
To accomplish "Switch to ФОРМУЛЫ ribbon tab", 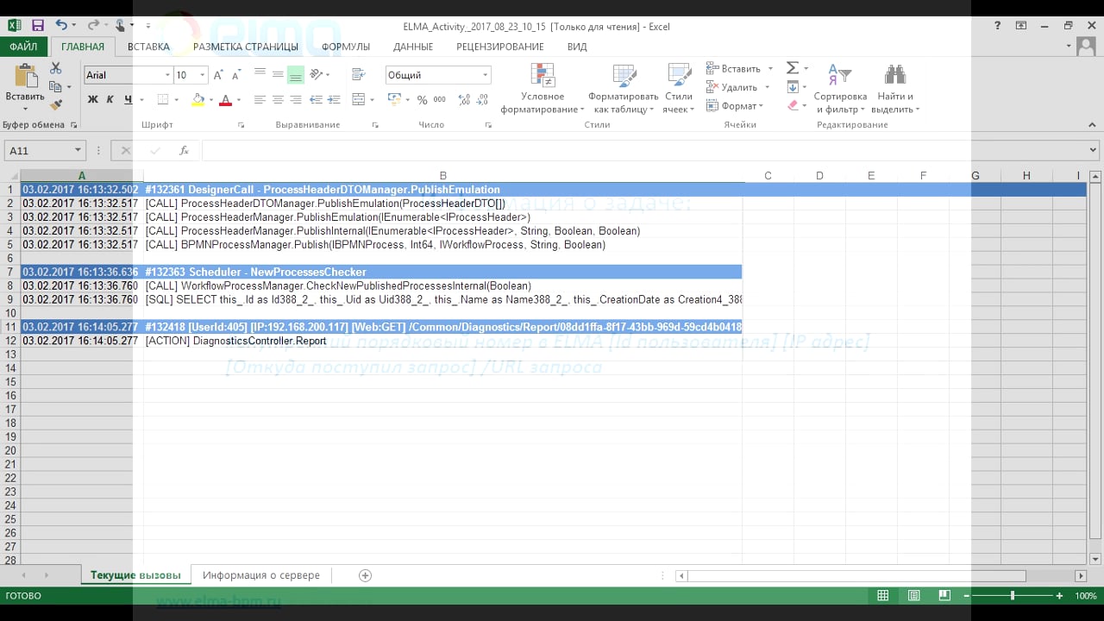I will 346,47.
